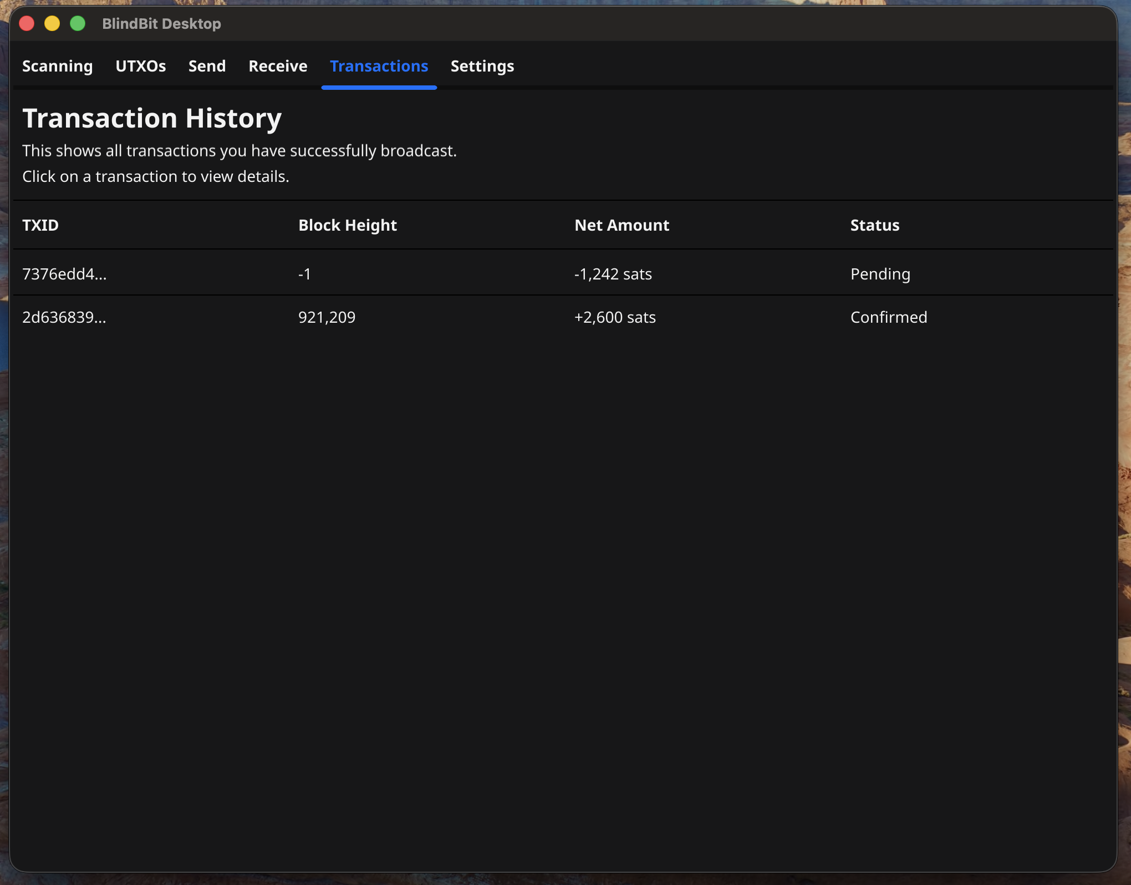
Task: Select the Transactions tab
Action: (379, 66)
